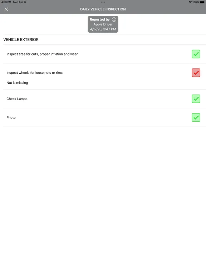Close the Daily Vehicle Inspection screen
Screen dimensions: 206x275
pos(6,9)
